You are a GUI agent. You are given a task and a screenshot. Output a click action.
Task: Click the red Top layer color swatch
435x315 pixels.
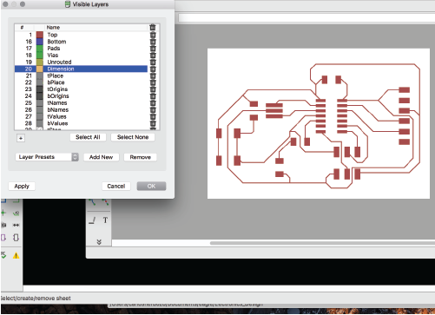[x=40, y=35]
